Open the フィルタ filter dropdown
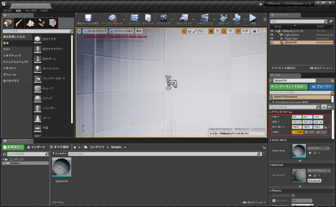This screenshot has width=336, height=207. (x=59, y=154)
